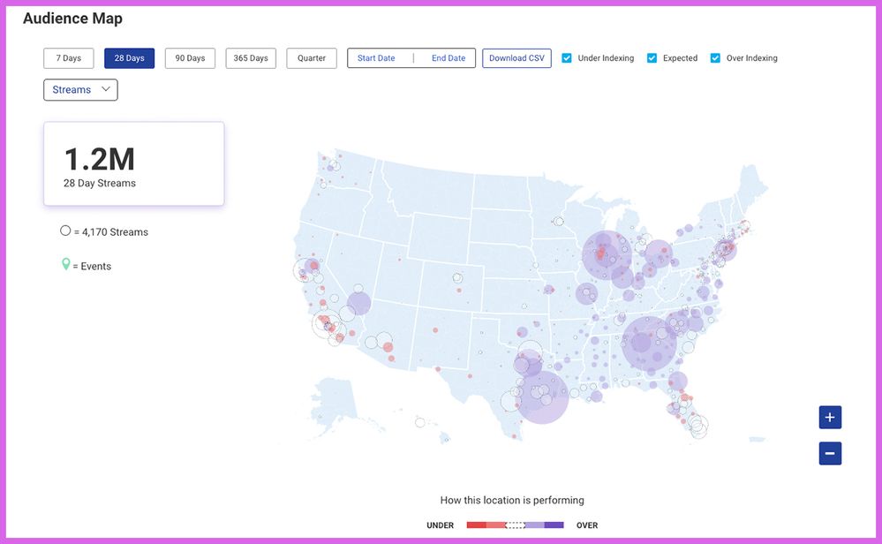Viewport: 882px width, 544px height.
Task: Uncheck the Under Indexing checkbox
Action: [567, 58]
